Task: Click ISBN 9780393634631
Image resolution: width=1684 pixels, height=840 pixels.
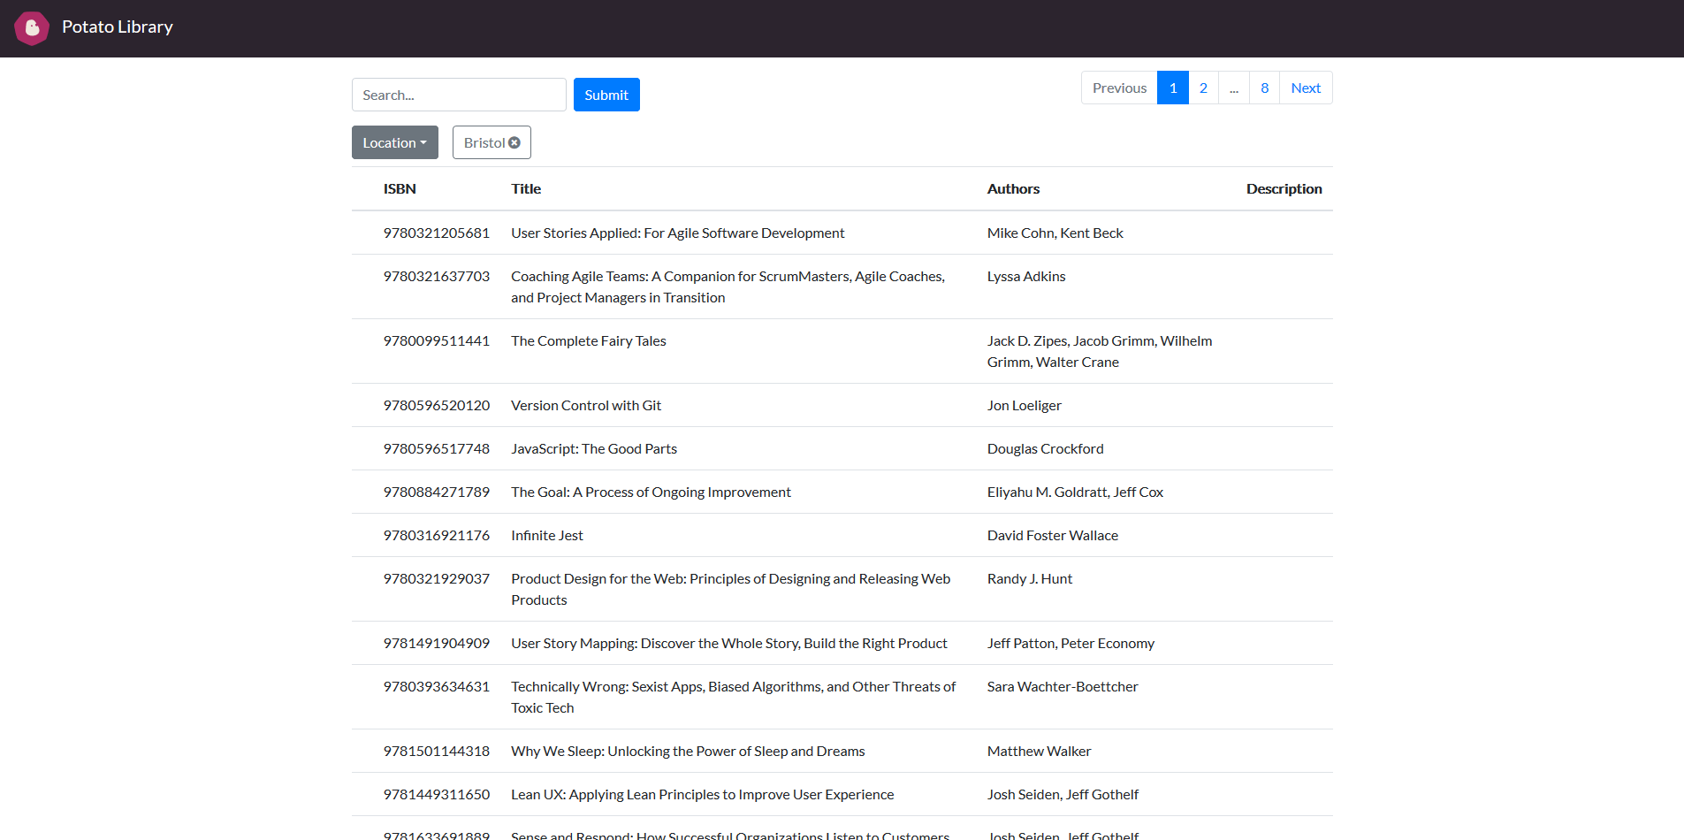Action: click(x=437, y=686)
